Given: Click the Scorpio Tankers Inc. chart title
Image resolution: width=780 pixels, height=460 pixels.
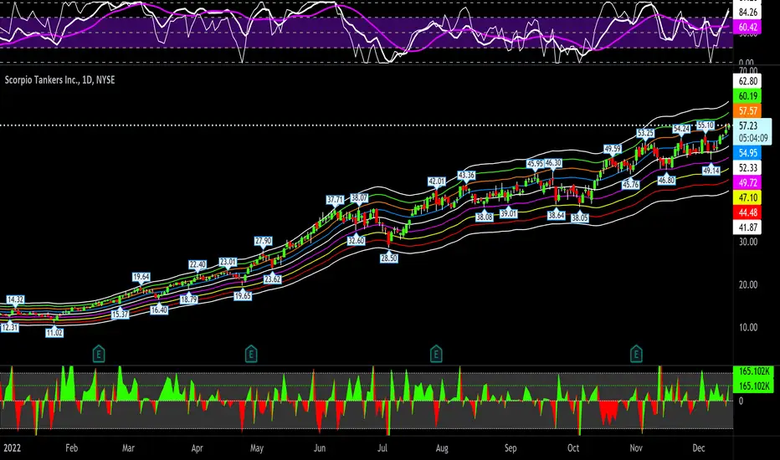Looking at the screenshot, I should click(59, 80).
